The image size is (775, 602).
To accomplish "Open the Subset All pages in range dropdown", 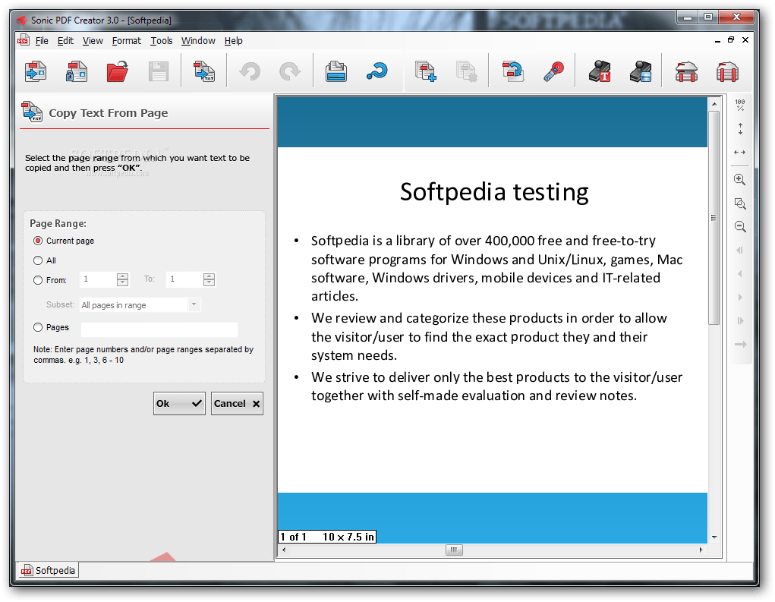I will click(x=140, y=305).
